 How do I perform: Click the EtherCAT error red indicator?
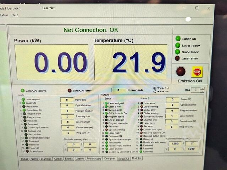pyautogui.click(x=70, y=91)
